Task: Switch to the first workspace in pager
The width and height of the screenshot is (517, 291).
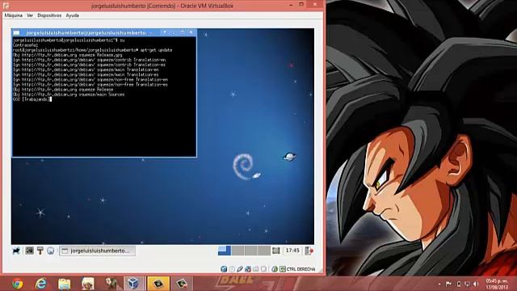Action: [225, 251]
